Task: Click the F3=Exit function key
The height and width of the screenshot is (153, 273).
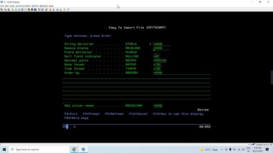Action: 71,114
